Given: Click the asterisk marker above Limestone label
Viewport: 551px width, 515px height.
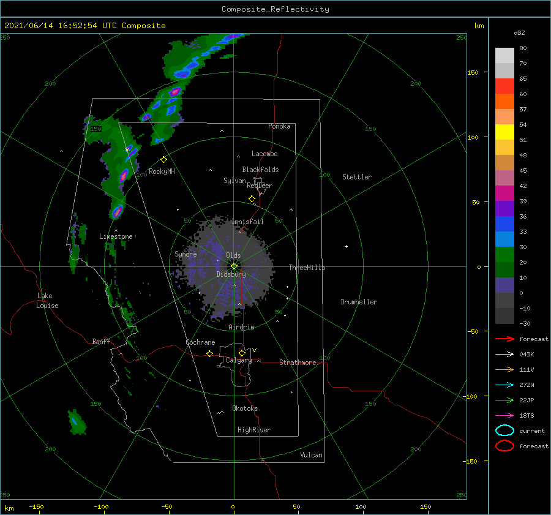Looking at the screenshot, I should tap(116, 231).
